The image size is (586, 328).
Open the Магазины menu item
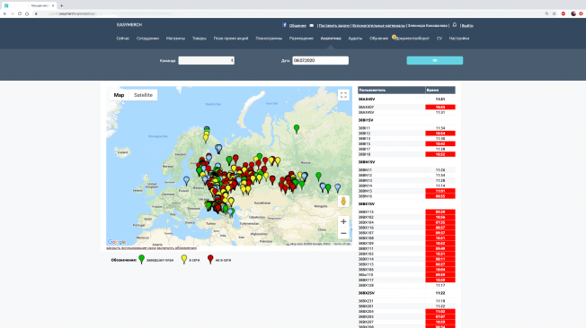(x=175, y=38)
